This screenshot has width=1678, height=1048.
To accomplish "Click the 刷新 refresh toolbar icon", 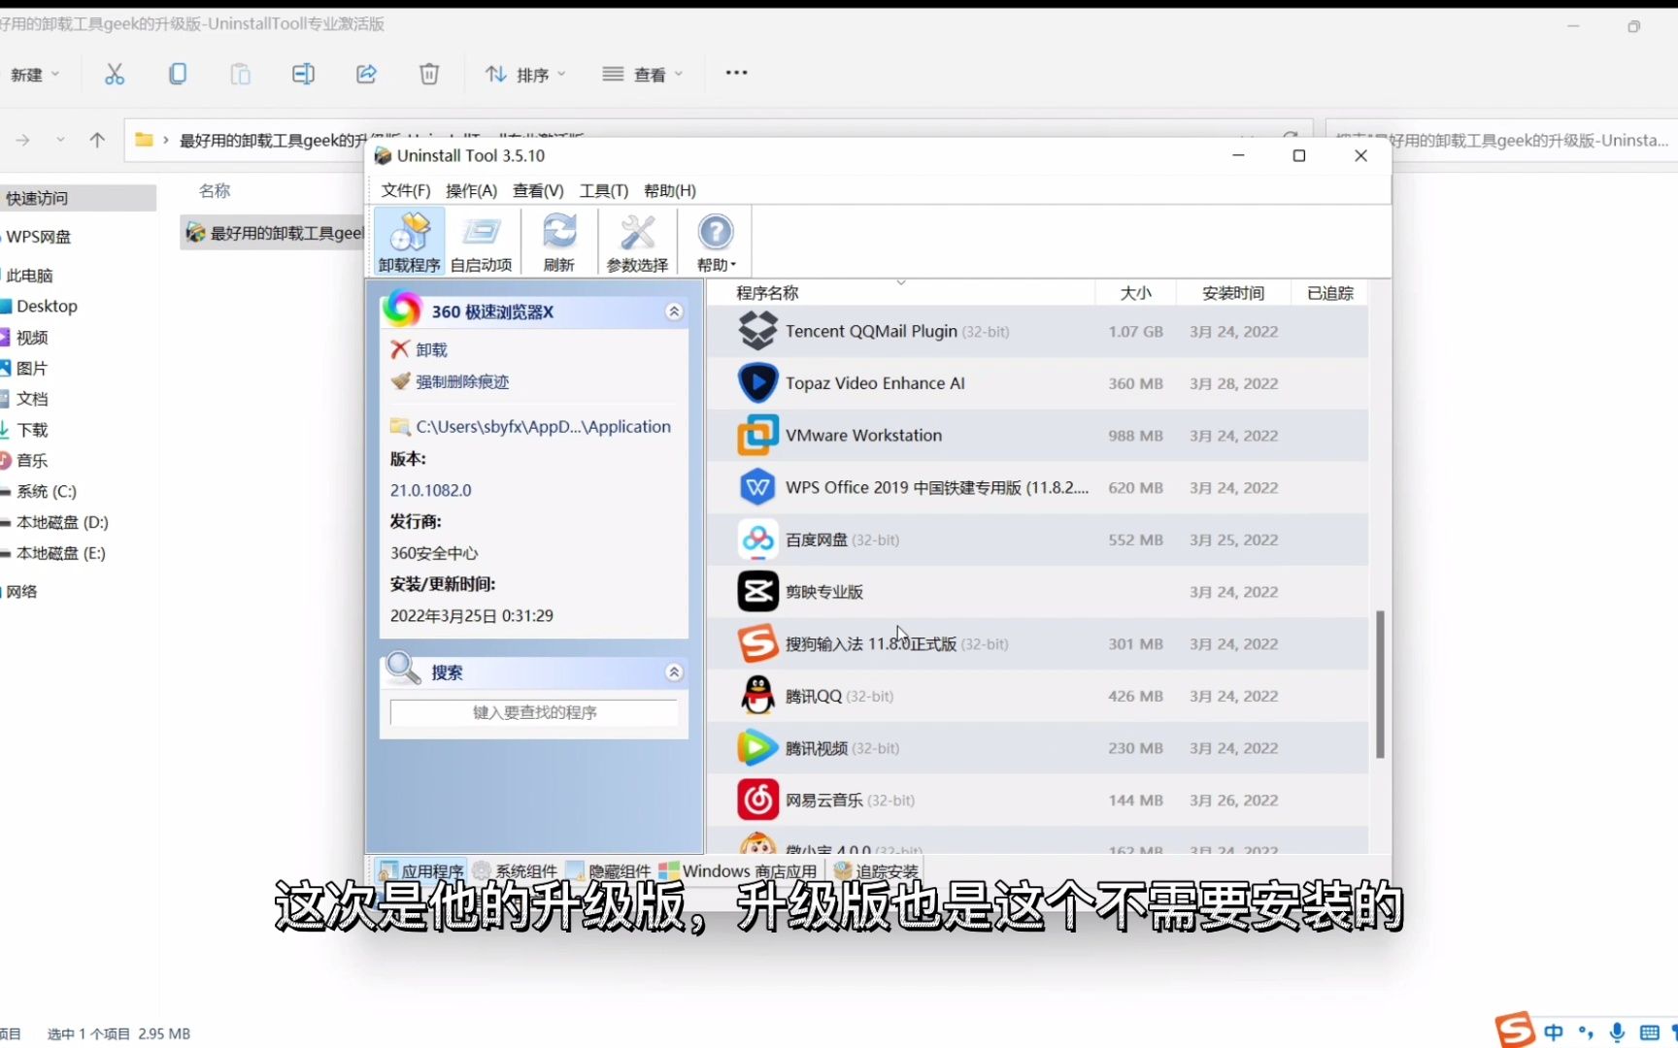I will pyautogui.click(x=558, y=242).
